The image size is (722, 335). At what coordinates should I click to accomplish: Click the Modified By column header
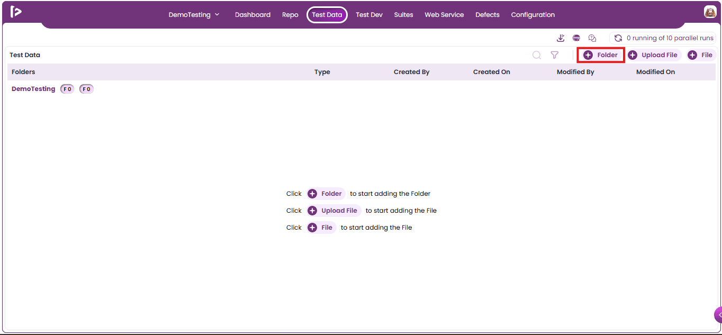tap(575, 72)
